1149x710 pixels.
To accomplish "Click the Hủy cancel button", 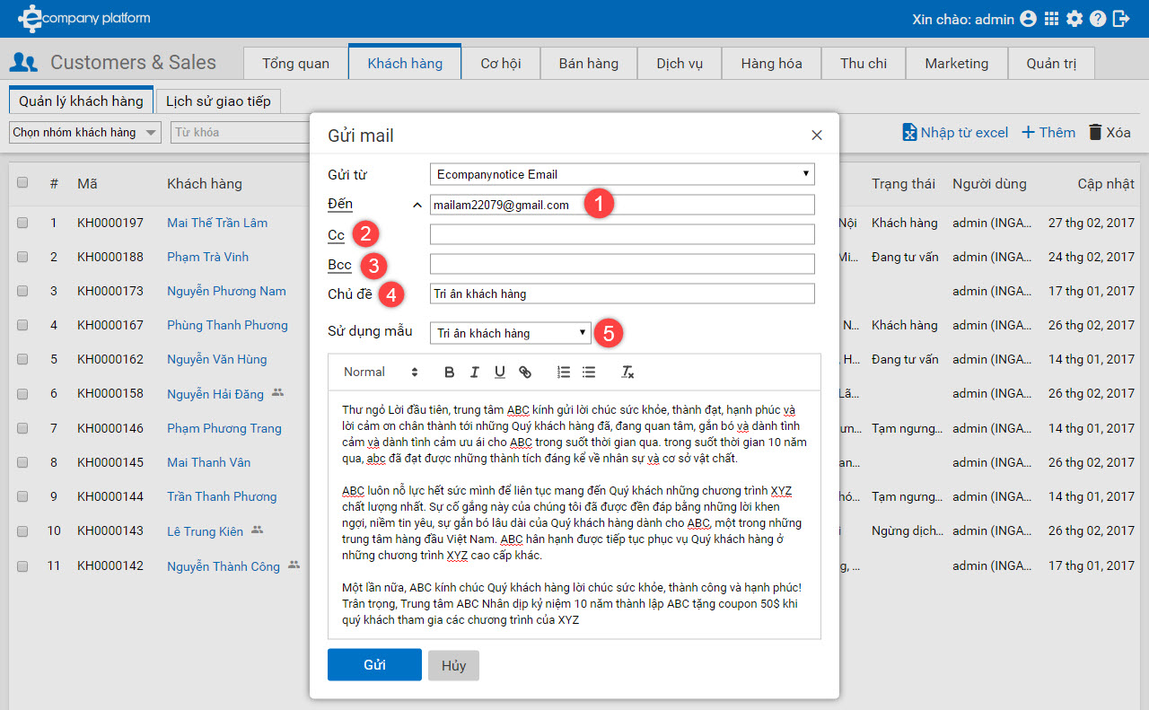I will click(x=453, y=665).
